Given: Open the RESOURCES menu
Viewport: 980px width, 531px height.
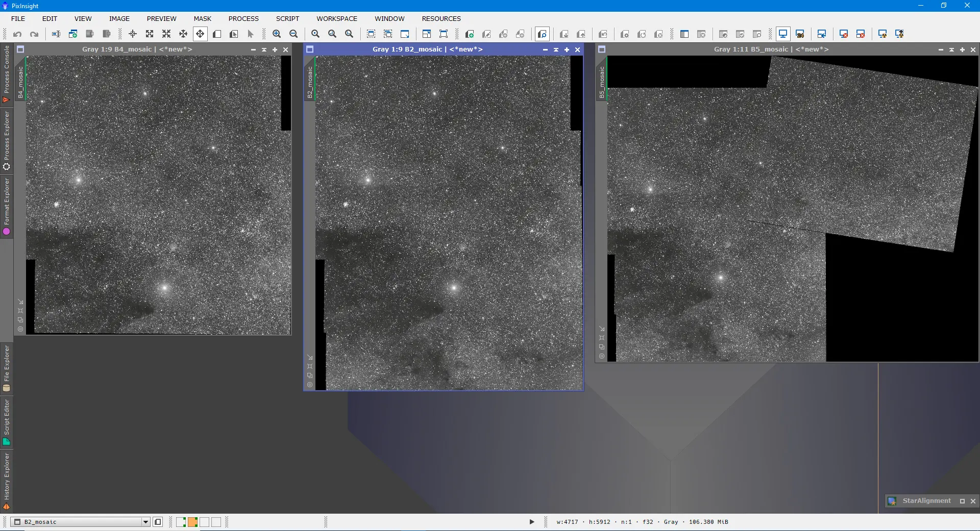Looking at the screenshot, I should click(x=441, y=18).
